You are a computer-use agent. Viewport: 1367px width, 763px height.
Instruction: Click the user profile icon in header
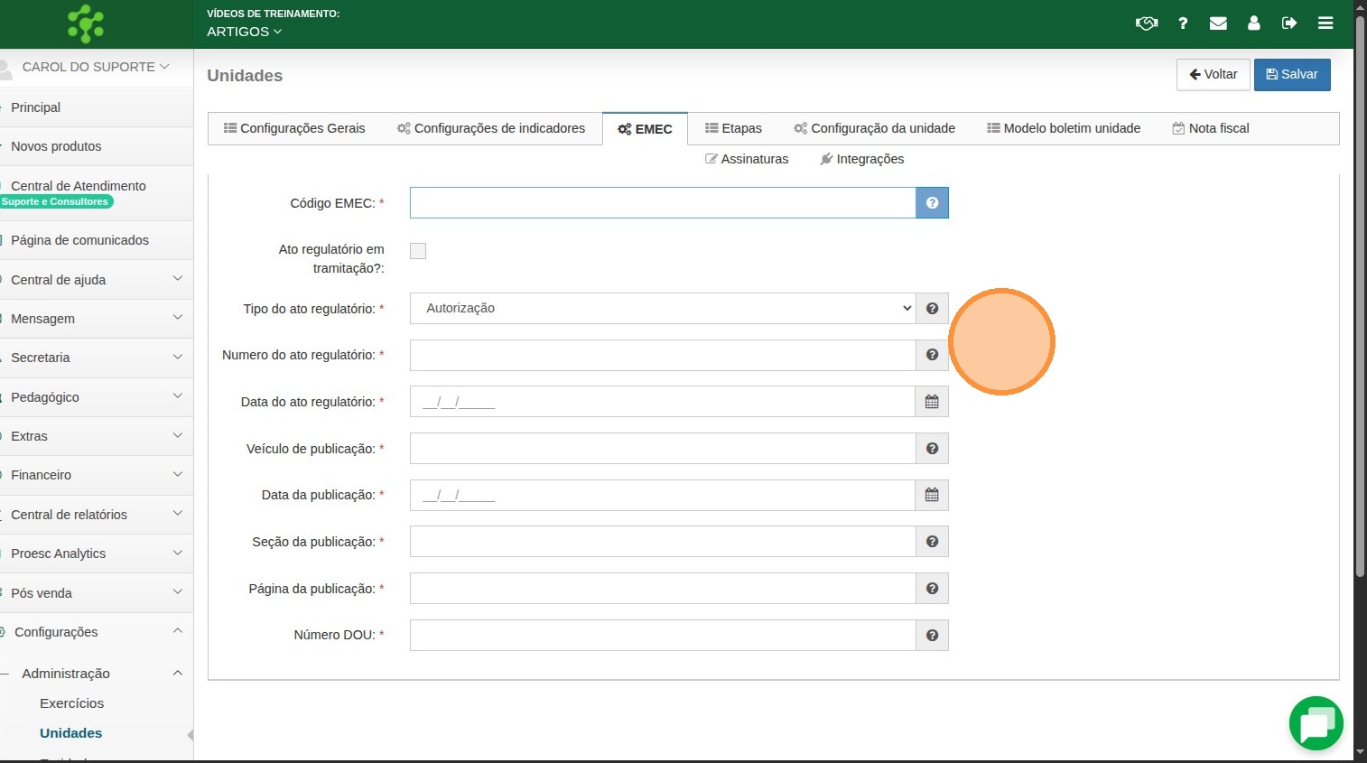pos(1253,23)
